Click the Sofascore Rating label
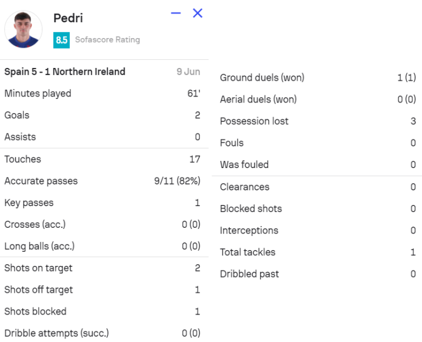 point(107,40)
